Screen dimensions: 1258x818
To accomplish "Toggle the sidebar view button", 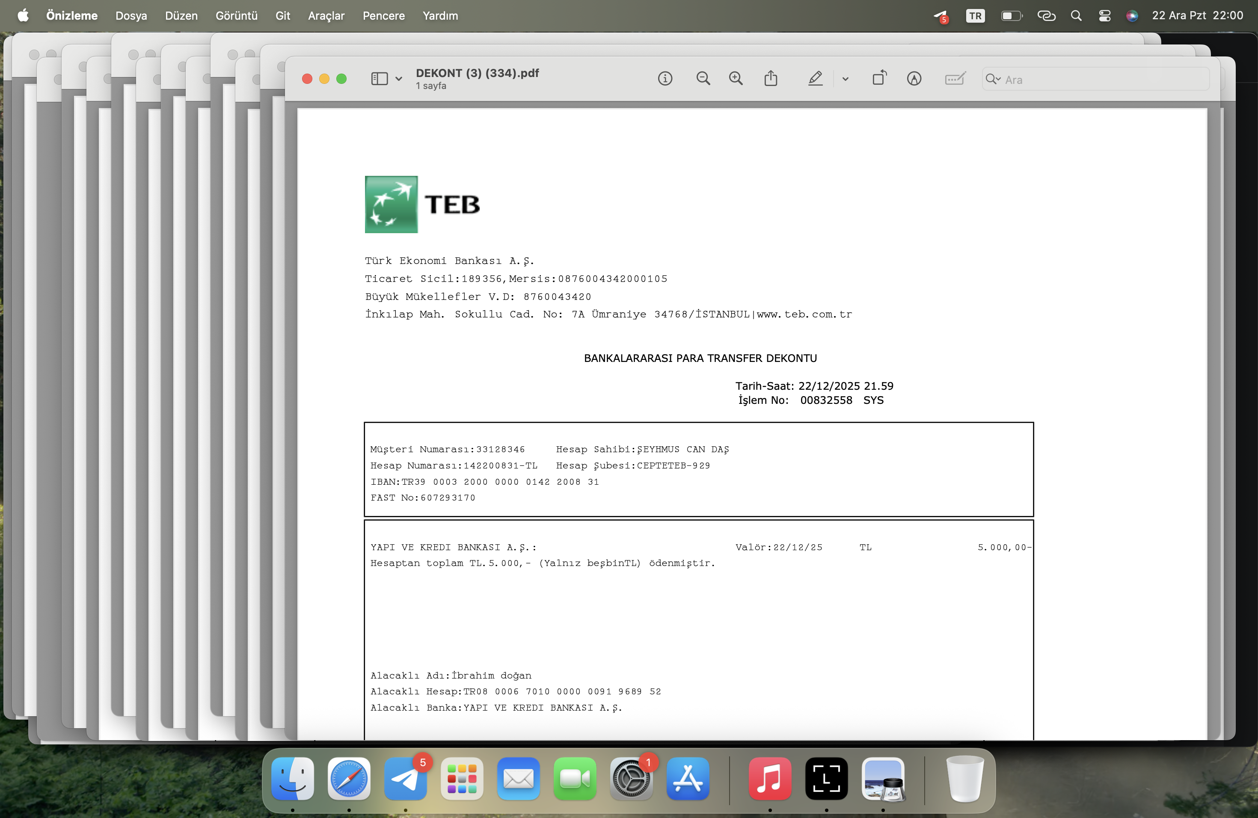I will pos(379,79).
